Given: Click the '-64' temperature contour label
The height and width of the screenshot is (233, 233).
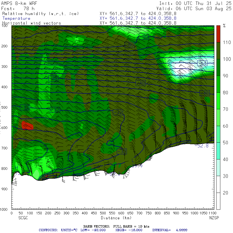Looking at the screenshot, I should pos(202,63).
